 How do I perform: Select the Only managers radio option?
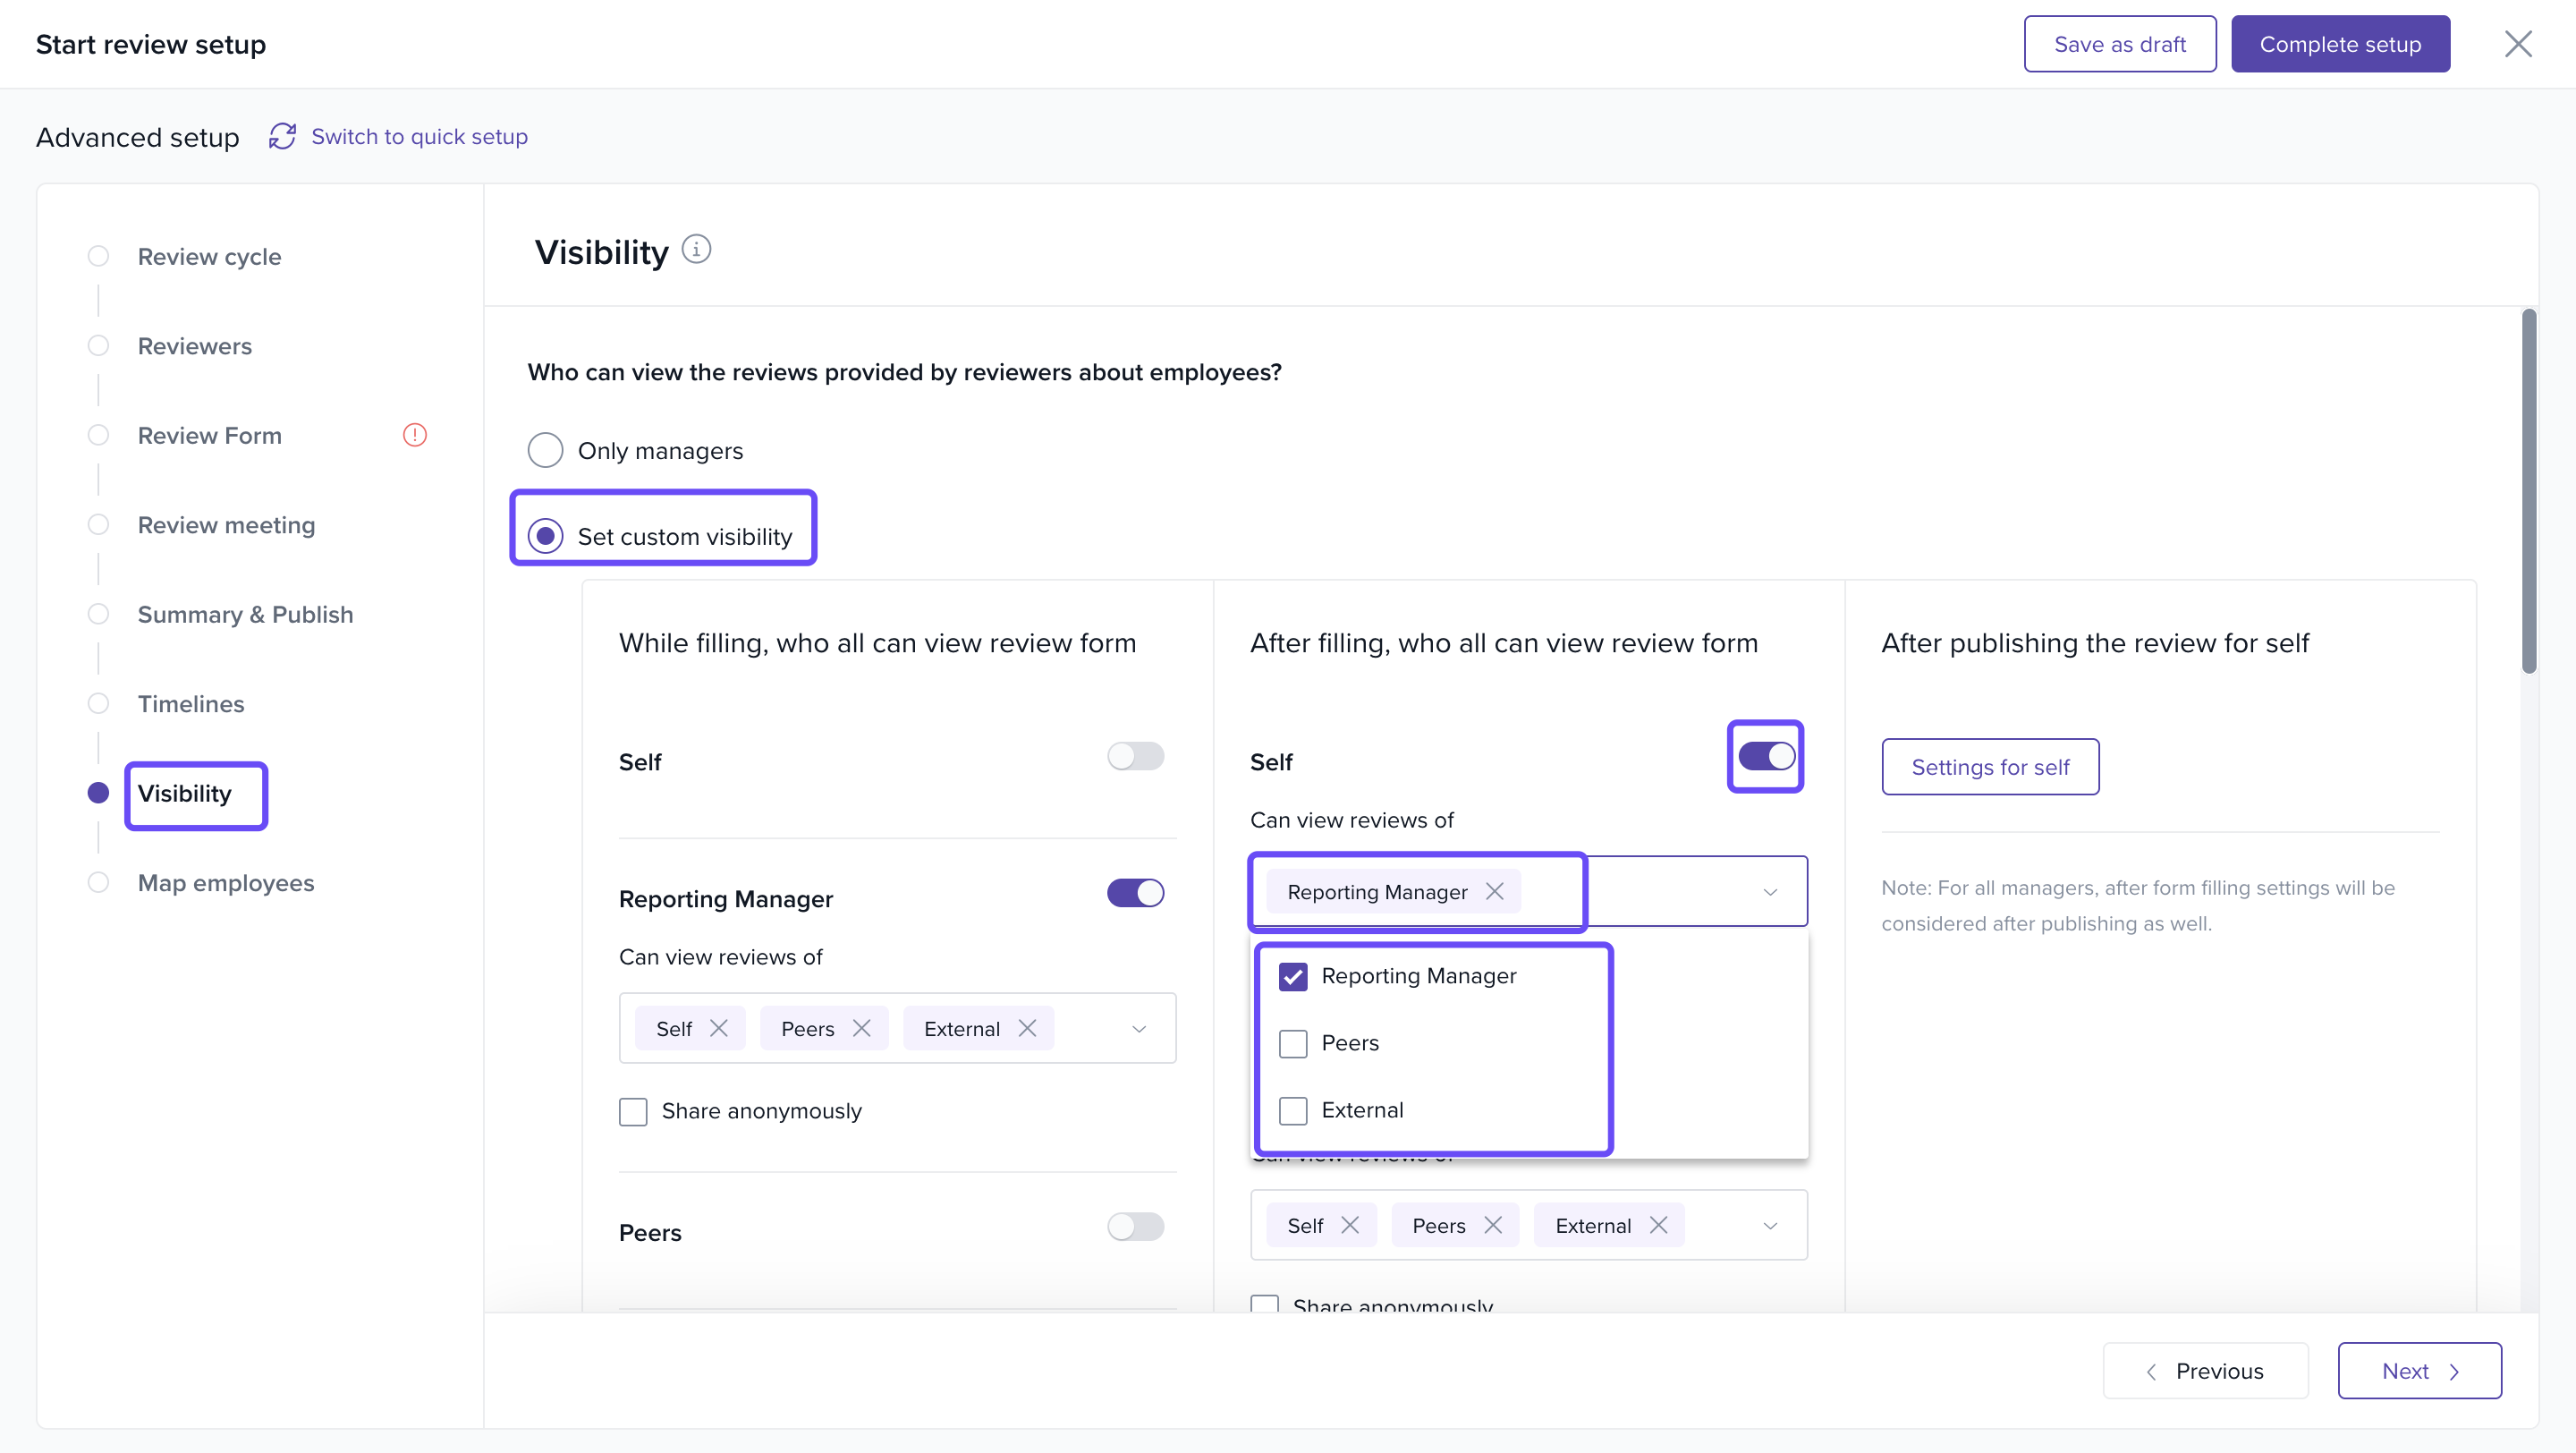545,450
